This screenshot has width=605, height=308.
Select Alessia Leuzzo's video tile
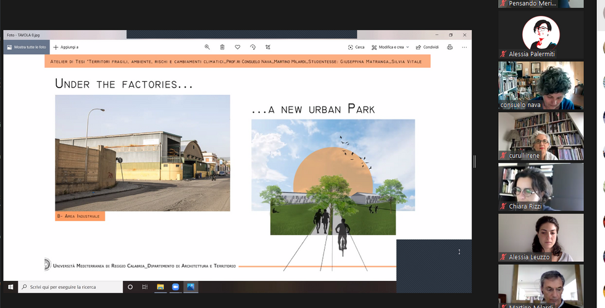pos(541,238)
